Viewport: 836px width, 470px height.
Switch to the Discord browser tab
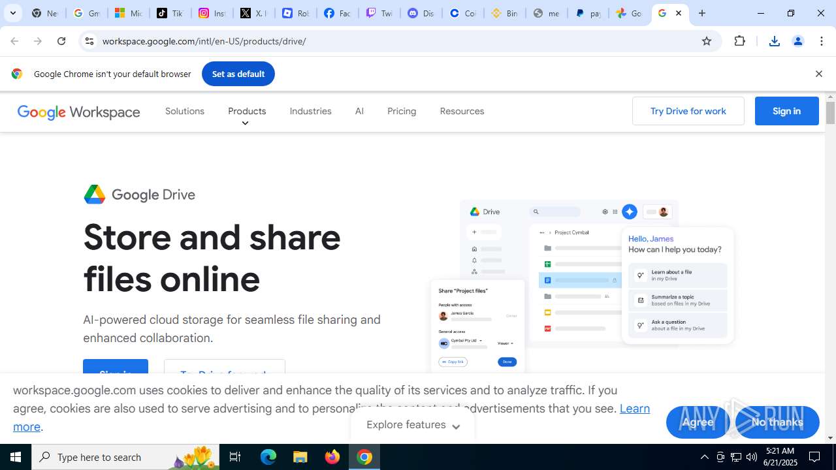[x=421, y=13]
